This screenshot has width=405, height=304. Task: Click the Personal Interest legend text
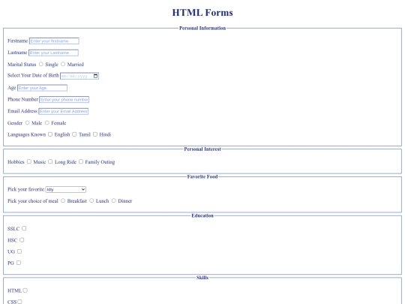202,149
